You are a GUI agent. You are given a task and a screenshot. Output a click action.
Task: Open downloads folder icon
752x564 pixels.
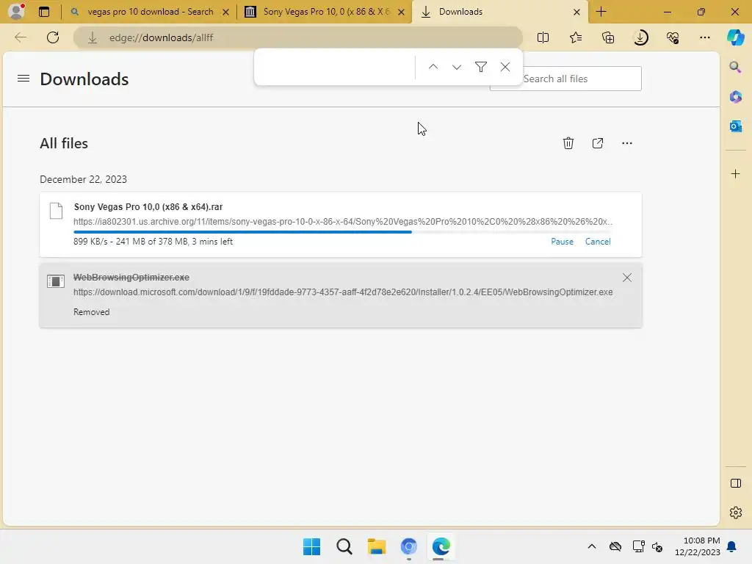(x=598, y=143)
